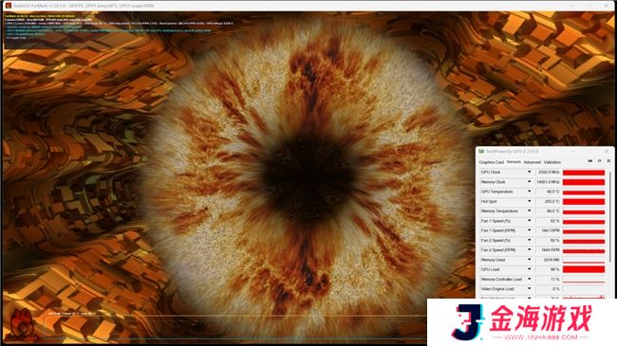Open the GPU-Z hamburger menu icon

pyautogui.click(x=608, y=161)
